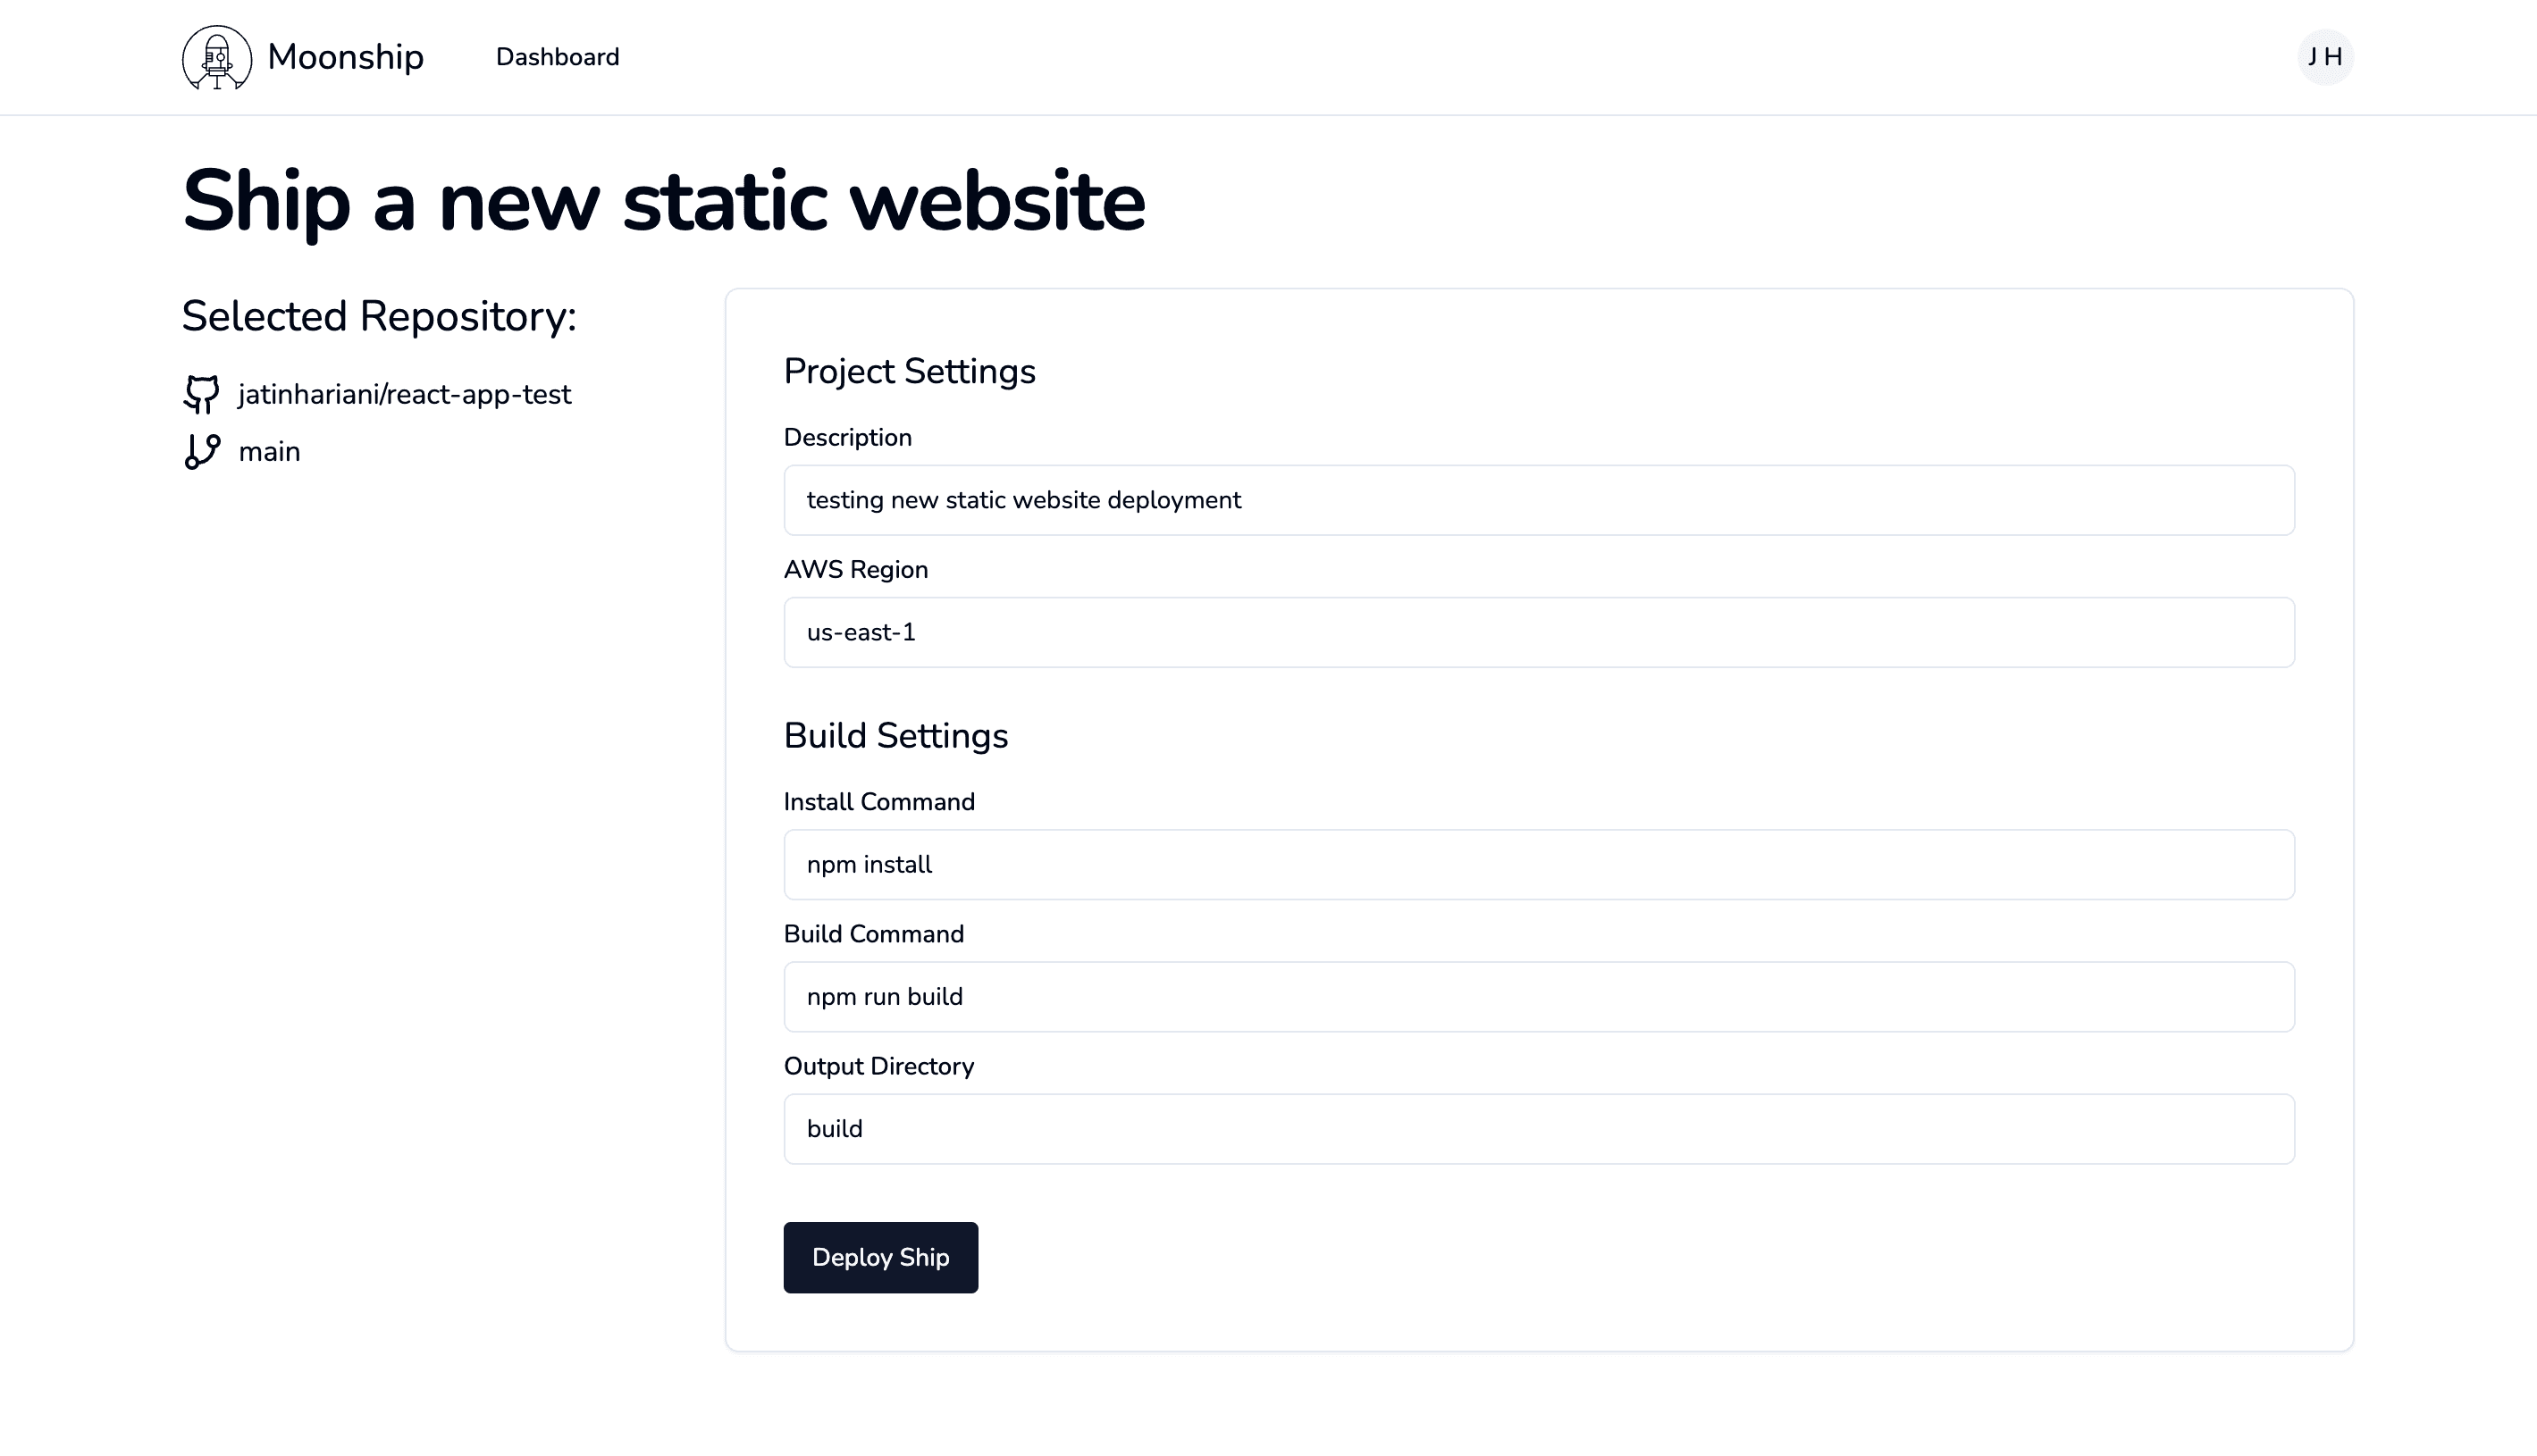Click the Description field label
The image size is (2537, 1456).
tap(847, 437)
